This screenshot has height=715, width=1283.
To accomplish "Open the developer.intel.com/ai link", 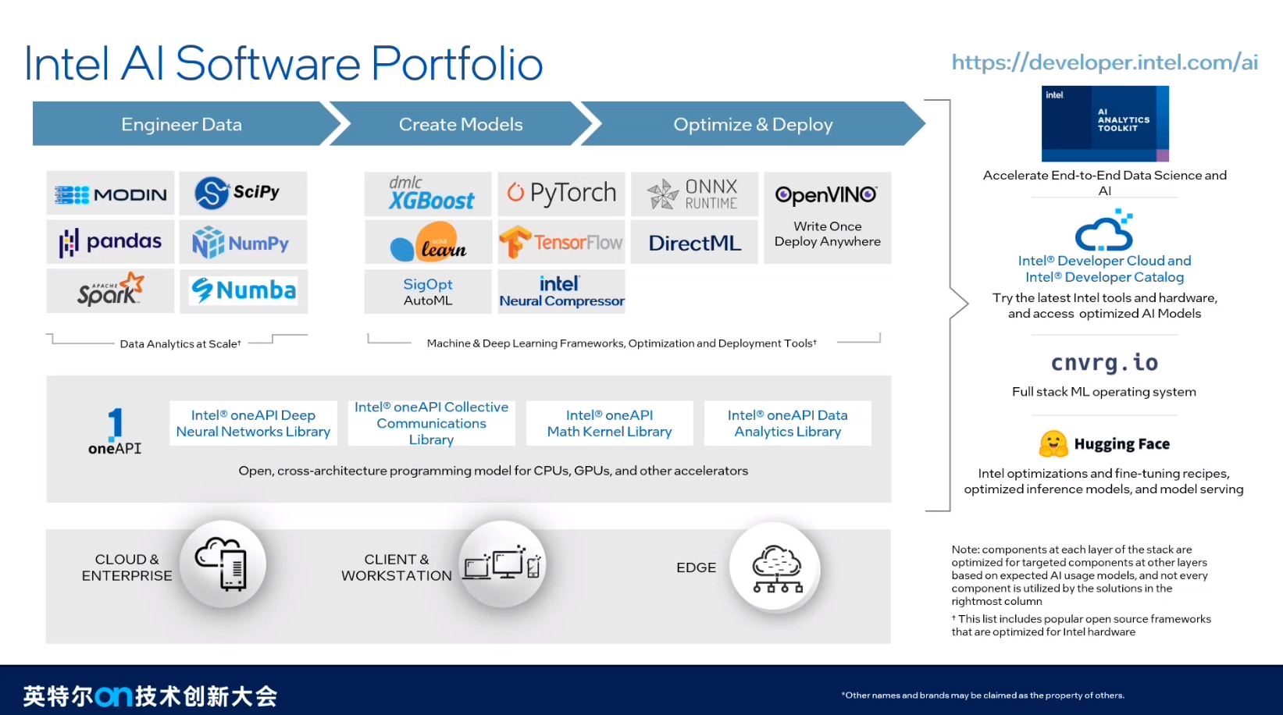I will point(1104,62).
